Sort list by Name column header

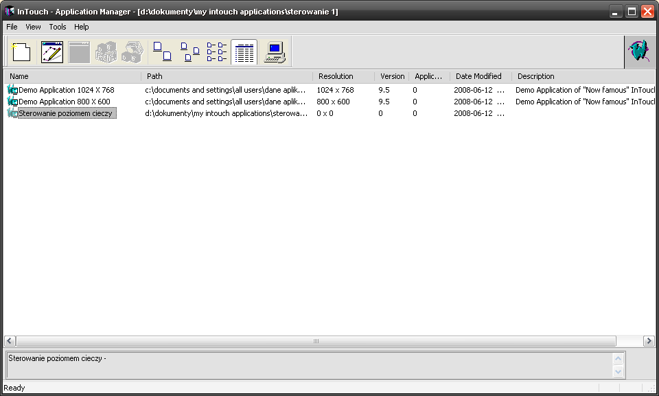pyautogui.click(x=72, y=76)
